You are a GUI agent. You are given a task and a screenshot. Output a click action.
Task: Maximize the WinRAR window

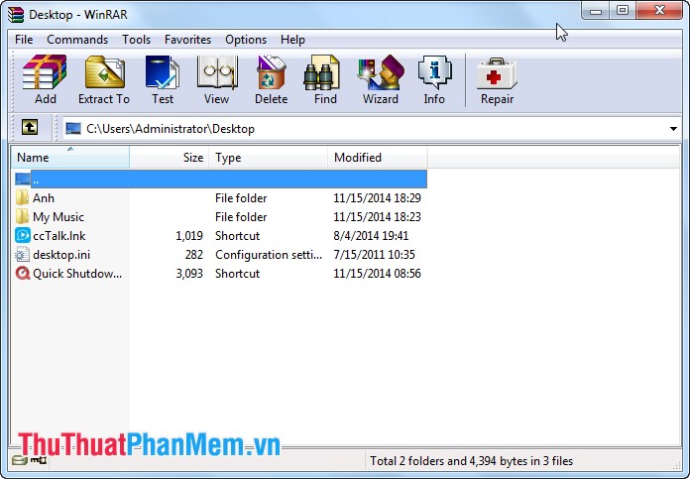623,11
